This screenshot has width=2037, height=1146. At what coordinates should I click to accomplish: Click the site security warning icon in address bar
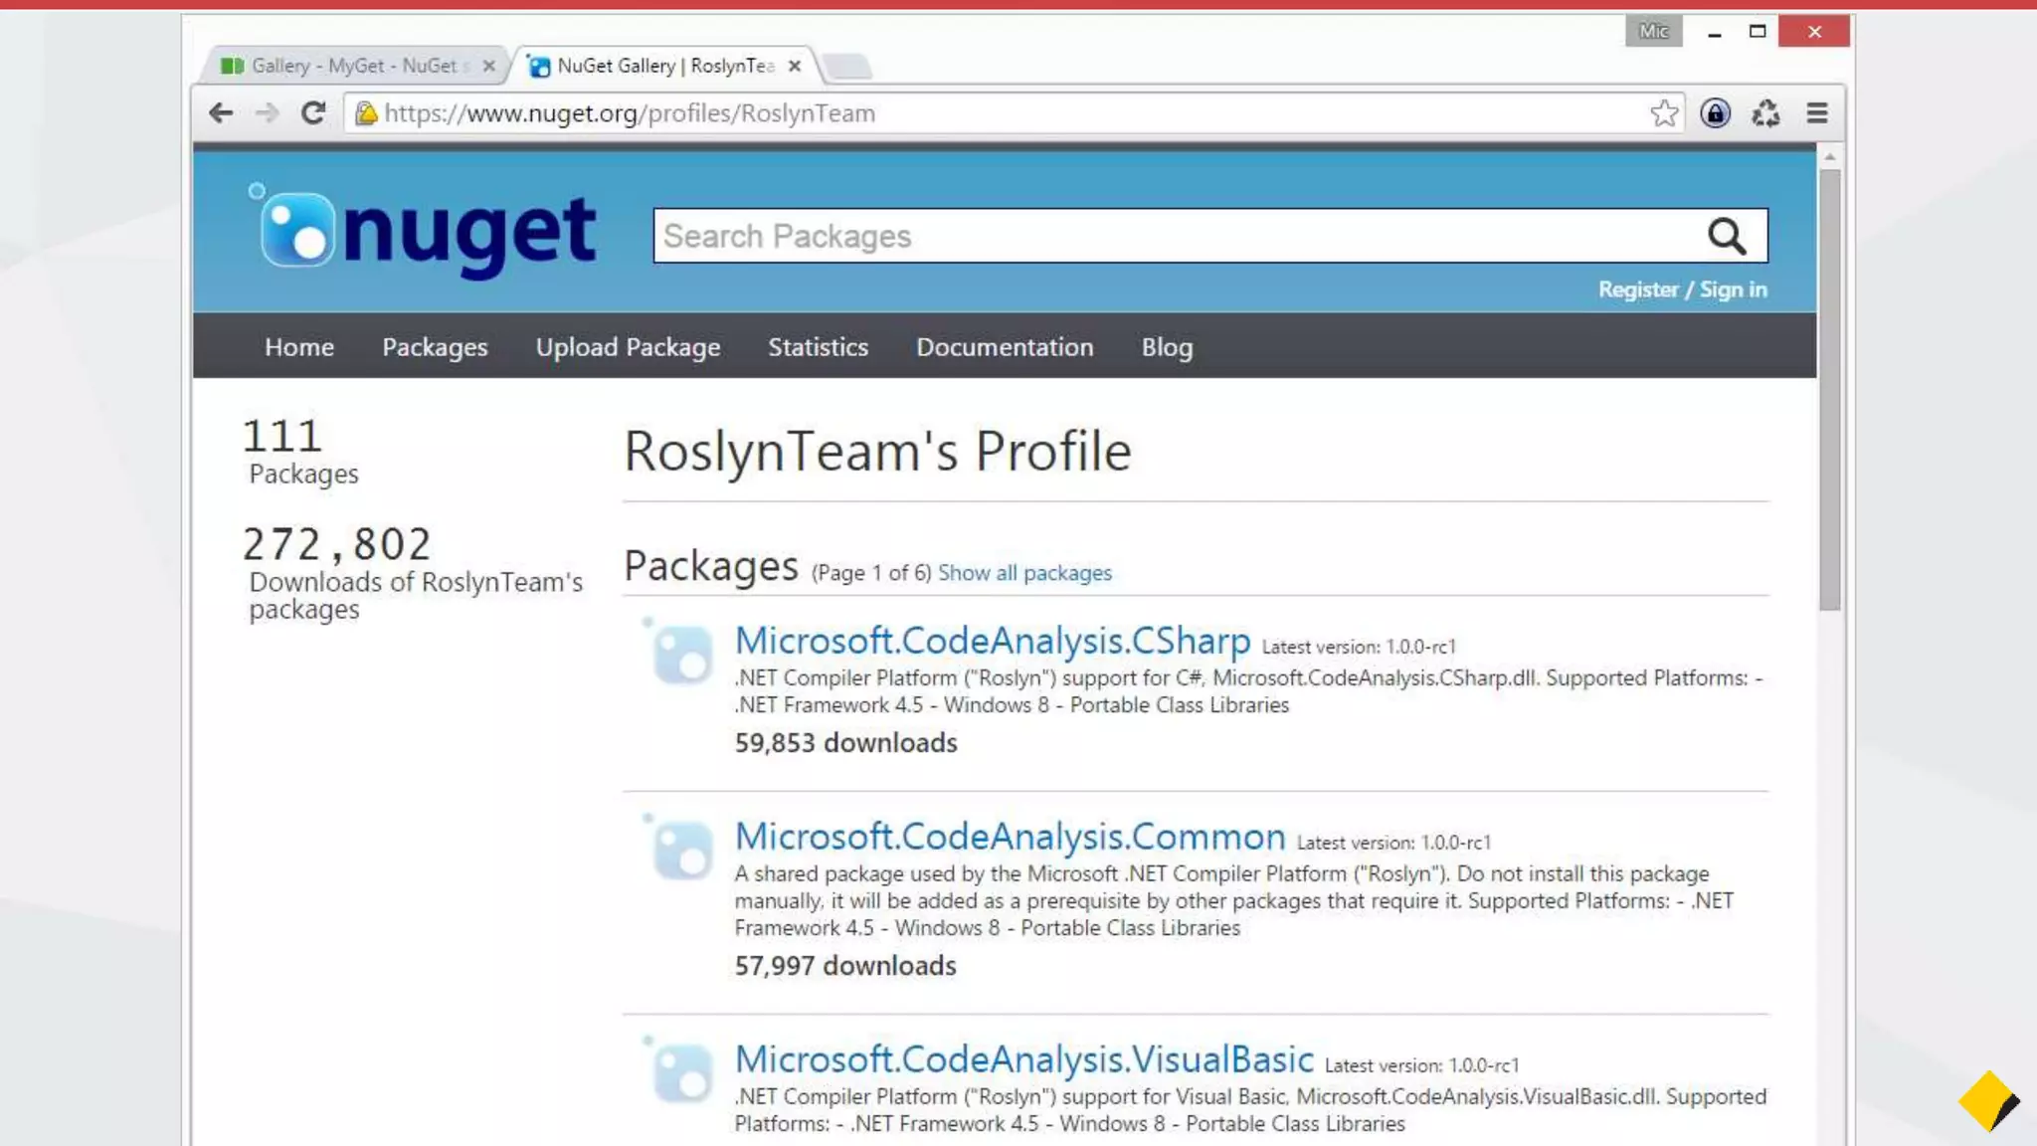tap(366, 113)
